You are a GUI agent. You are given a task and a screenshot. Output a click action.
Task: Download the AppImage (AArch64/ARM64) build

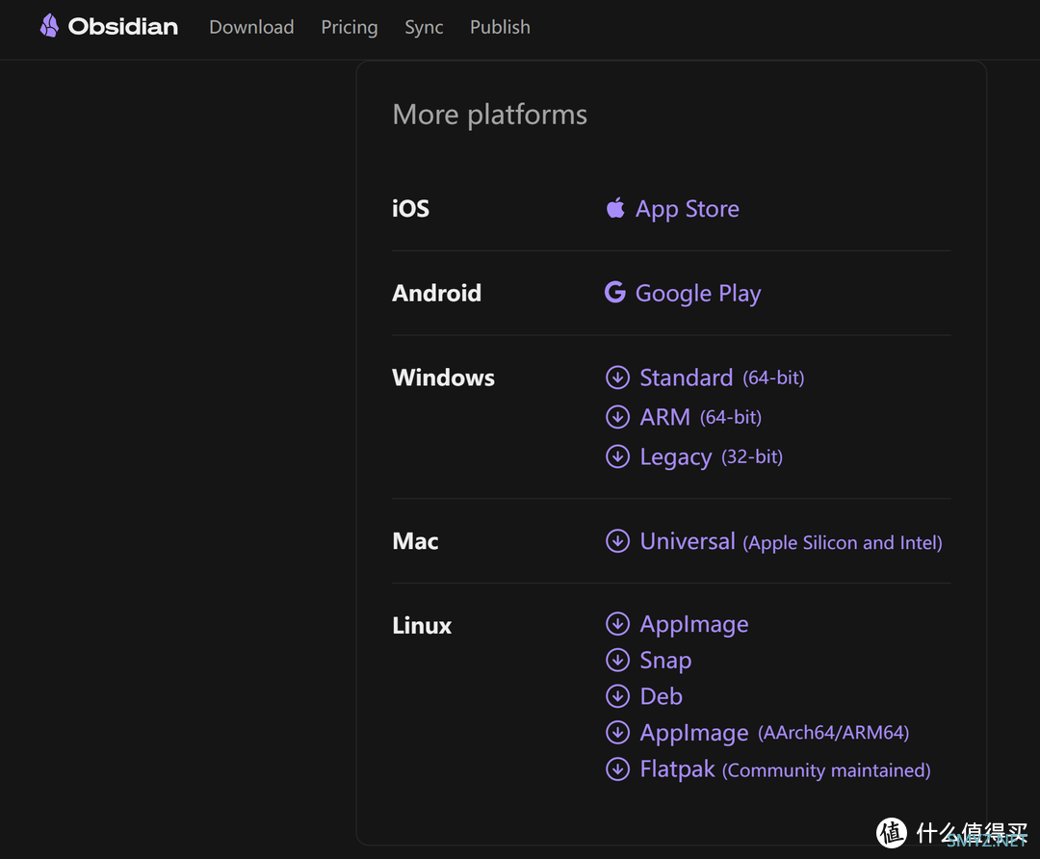(774, 733)
